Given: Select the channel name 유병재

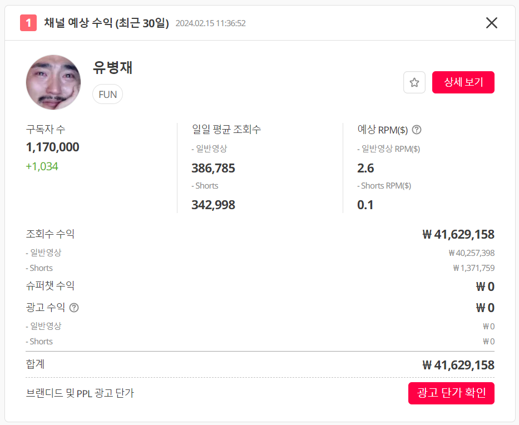Looking at the screenshot, I should pos(111,68).
